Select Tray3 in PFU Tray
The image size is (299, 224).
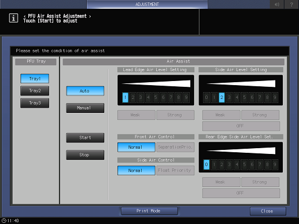(x=35, y=103)
